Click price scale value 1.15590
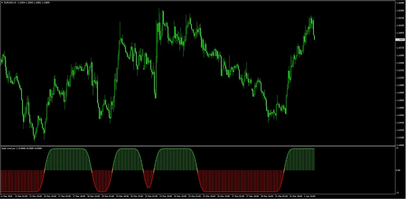406x199 pixels. pos(400,55)
